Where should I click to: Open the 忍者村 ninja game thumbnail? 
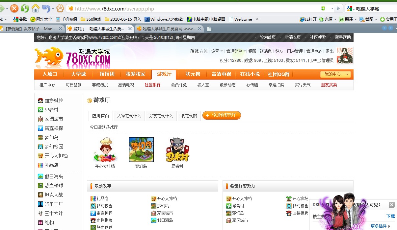[177, 150]
